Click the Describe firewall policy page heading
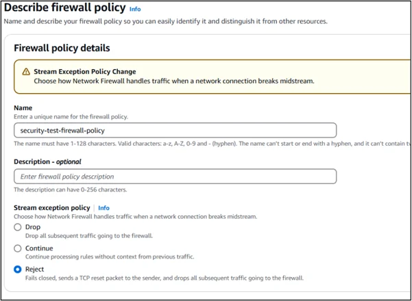Viewport: 412px width, 301px height. pyautogui.click(x=64, y=8)
